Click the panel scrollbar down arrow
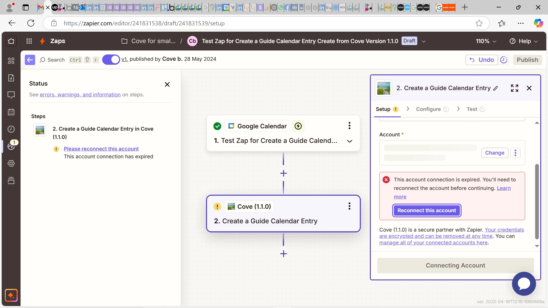Image resolution: width=548 pixels, height=308 pixels. tap(537, 246)
